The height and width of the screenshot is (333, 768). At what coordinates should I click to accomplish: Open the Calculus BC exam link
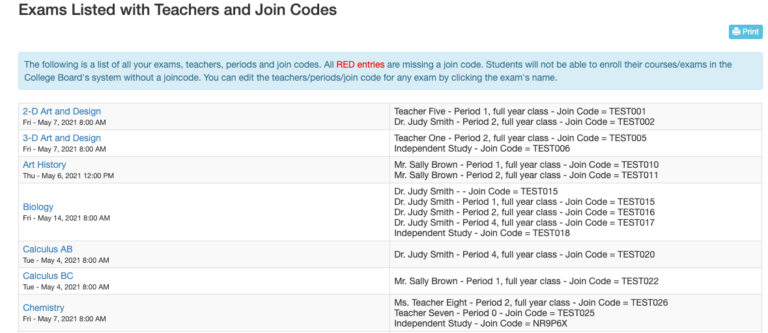(x=48, y=276)
